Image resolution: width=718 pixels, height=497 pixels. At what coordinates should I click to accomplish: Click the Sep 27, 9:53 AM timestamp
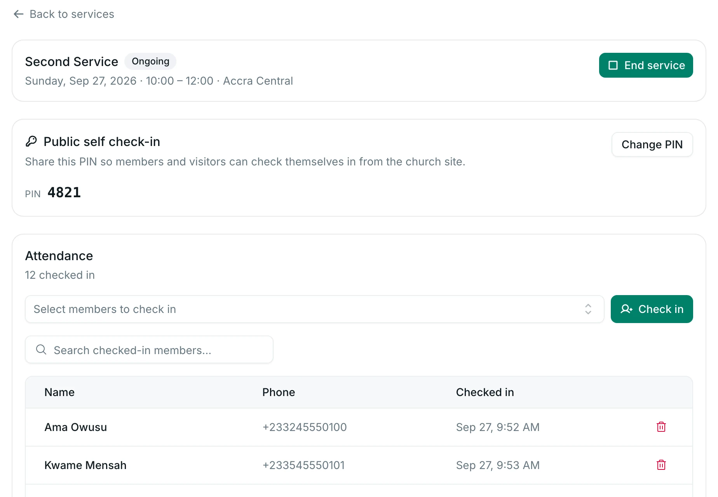pos(498,465)
